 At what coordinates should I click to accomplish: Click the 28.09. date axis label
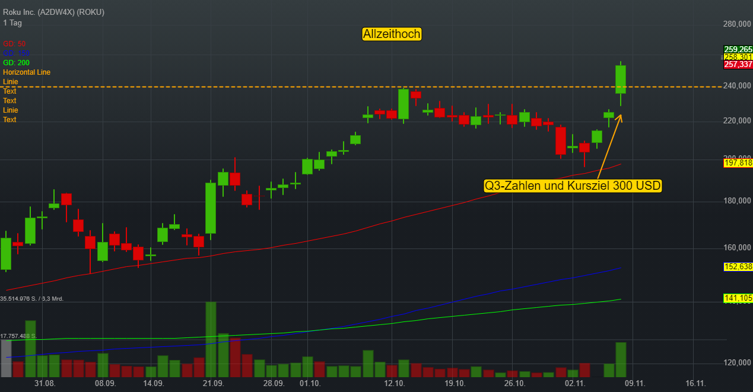click(274, 384)
